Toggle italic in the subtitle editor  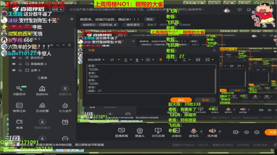click(x=168, y=60)
